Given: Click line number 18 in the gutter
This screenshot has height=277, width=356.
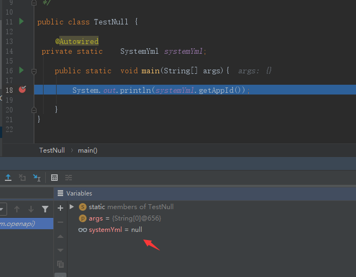Looking at the screenshot, I should 9,90.
